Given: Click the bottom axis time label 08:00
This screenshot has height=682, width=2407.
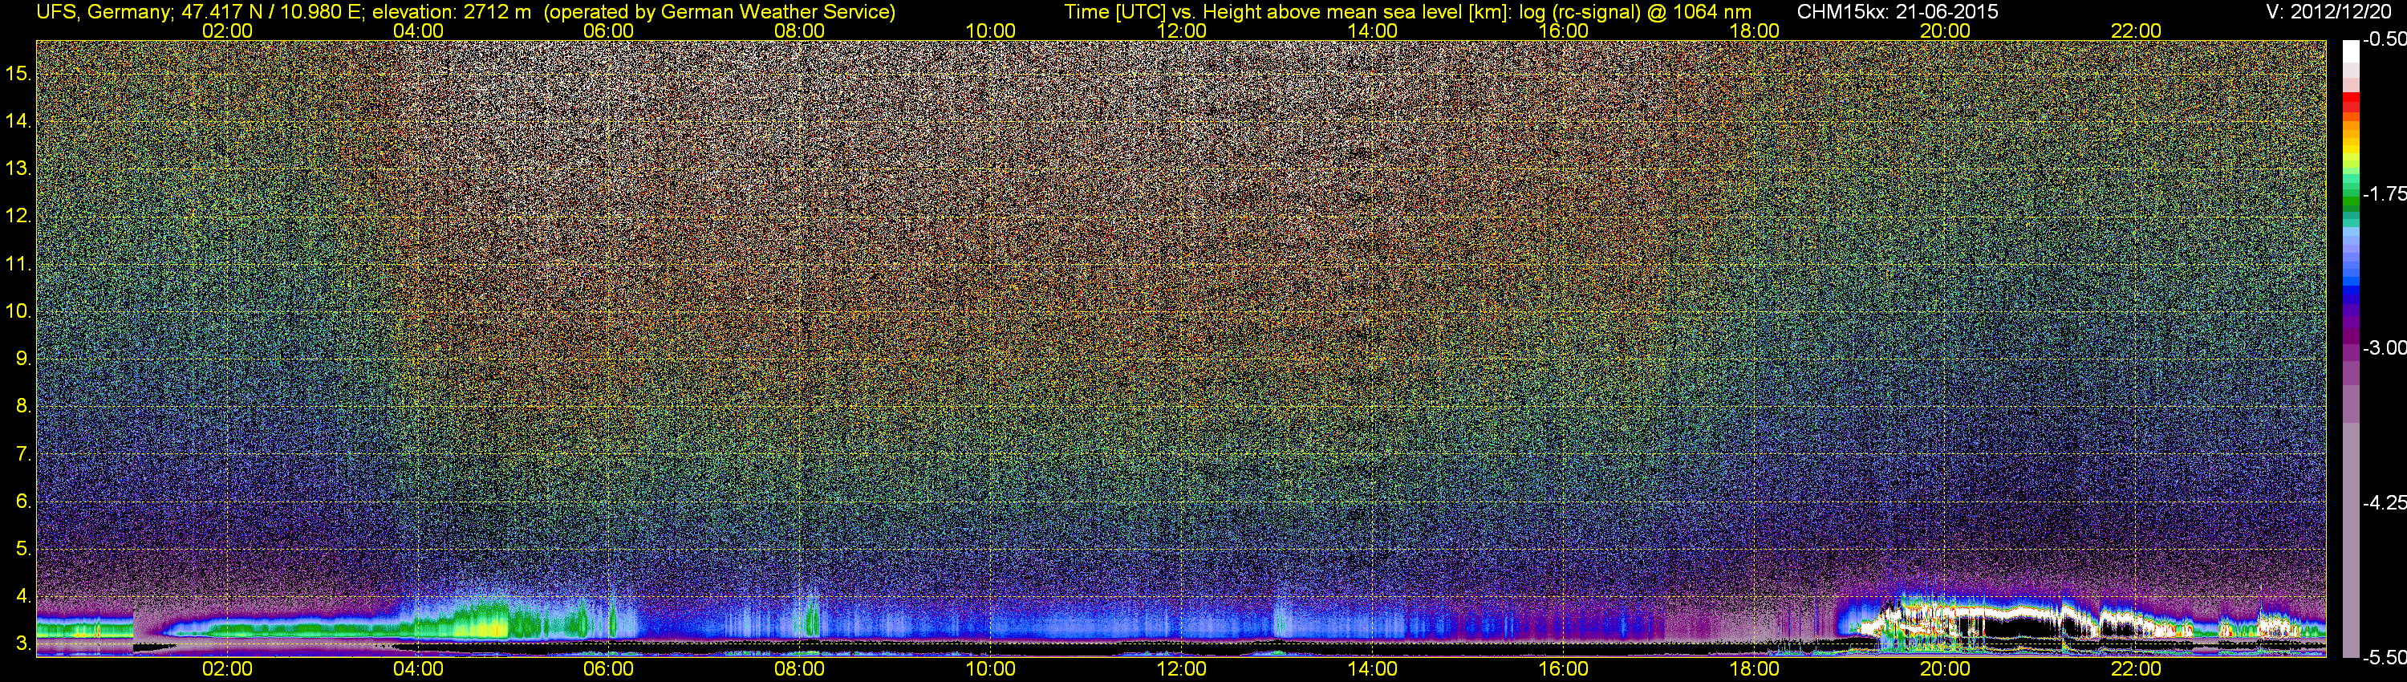Looking at the screenshot, I should [x=800, y=669].
